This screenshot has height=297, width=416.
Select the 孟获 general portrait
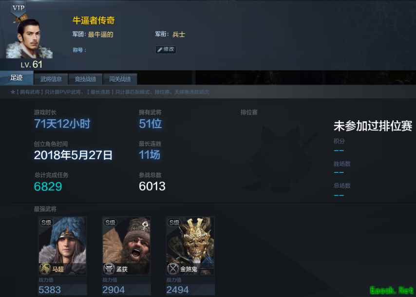(126, 245)
